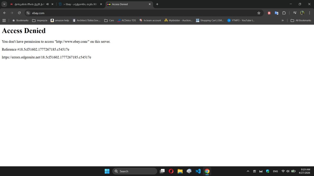Image resolution: width=314 pixels, height=176 pixels.
Task: Reload the current page
Action: tap(19, 13)
